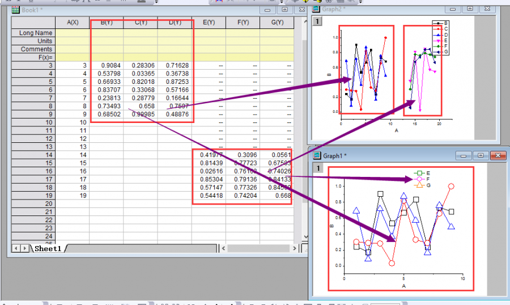Click x-axis title A in Graph1
Screen dimensions: 510x305
click(x=403, y=286)
